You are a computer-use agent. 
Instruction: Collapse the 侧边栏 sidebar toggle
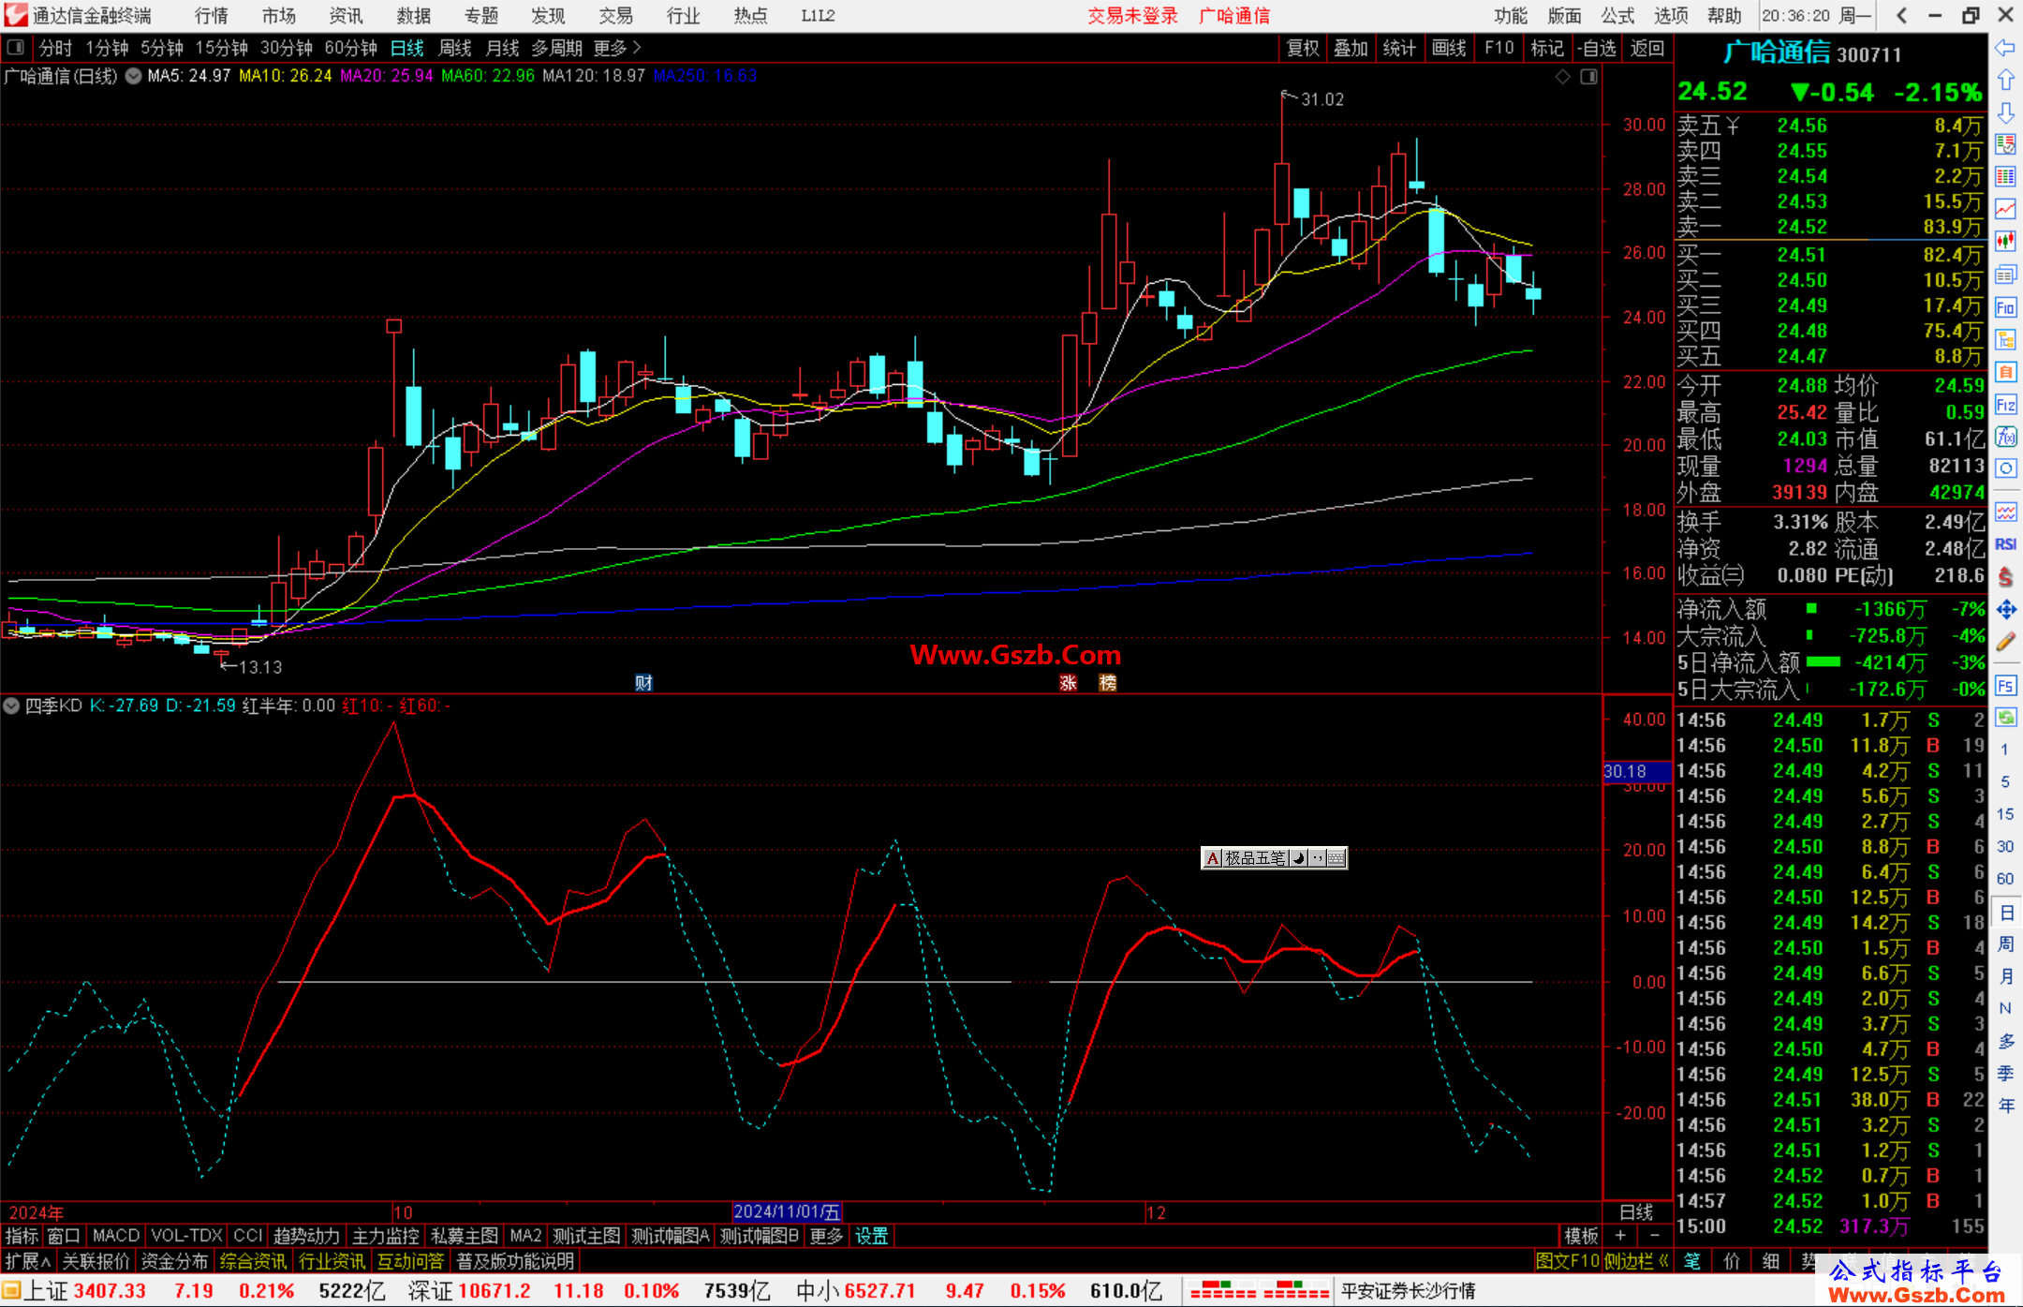[1637, 1261]
